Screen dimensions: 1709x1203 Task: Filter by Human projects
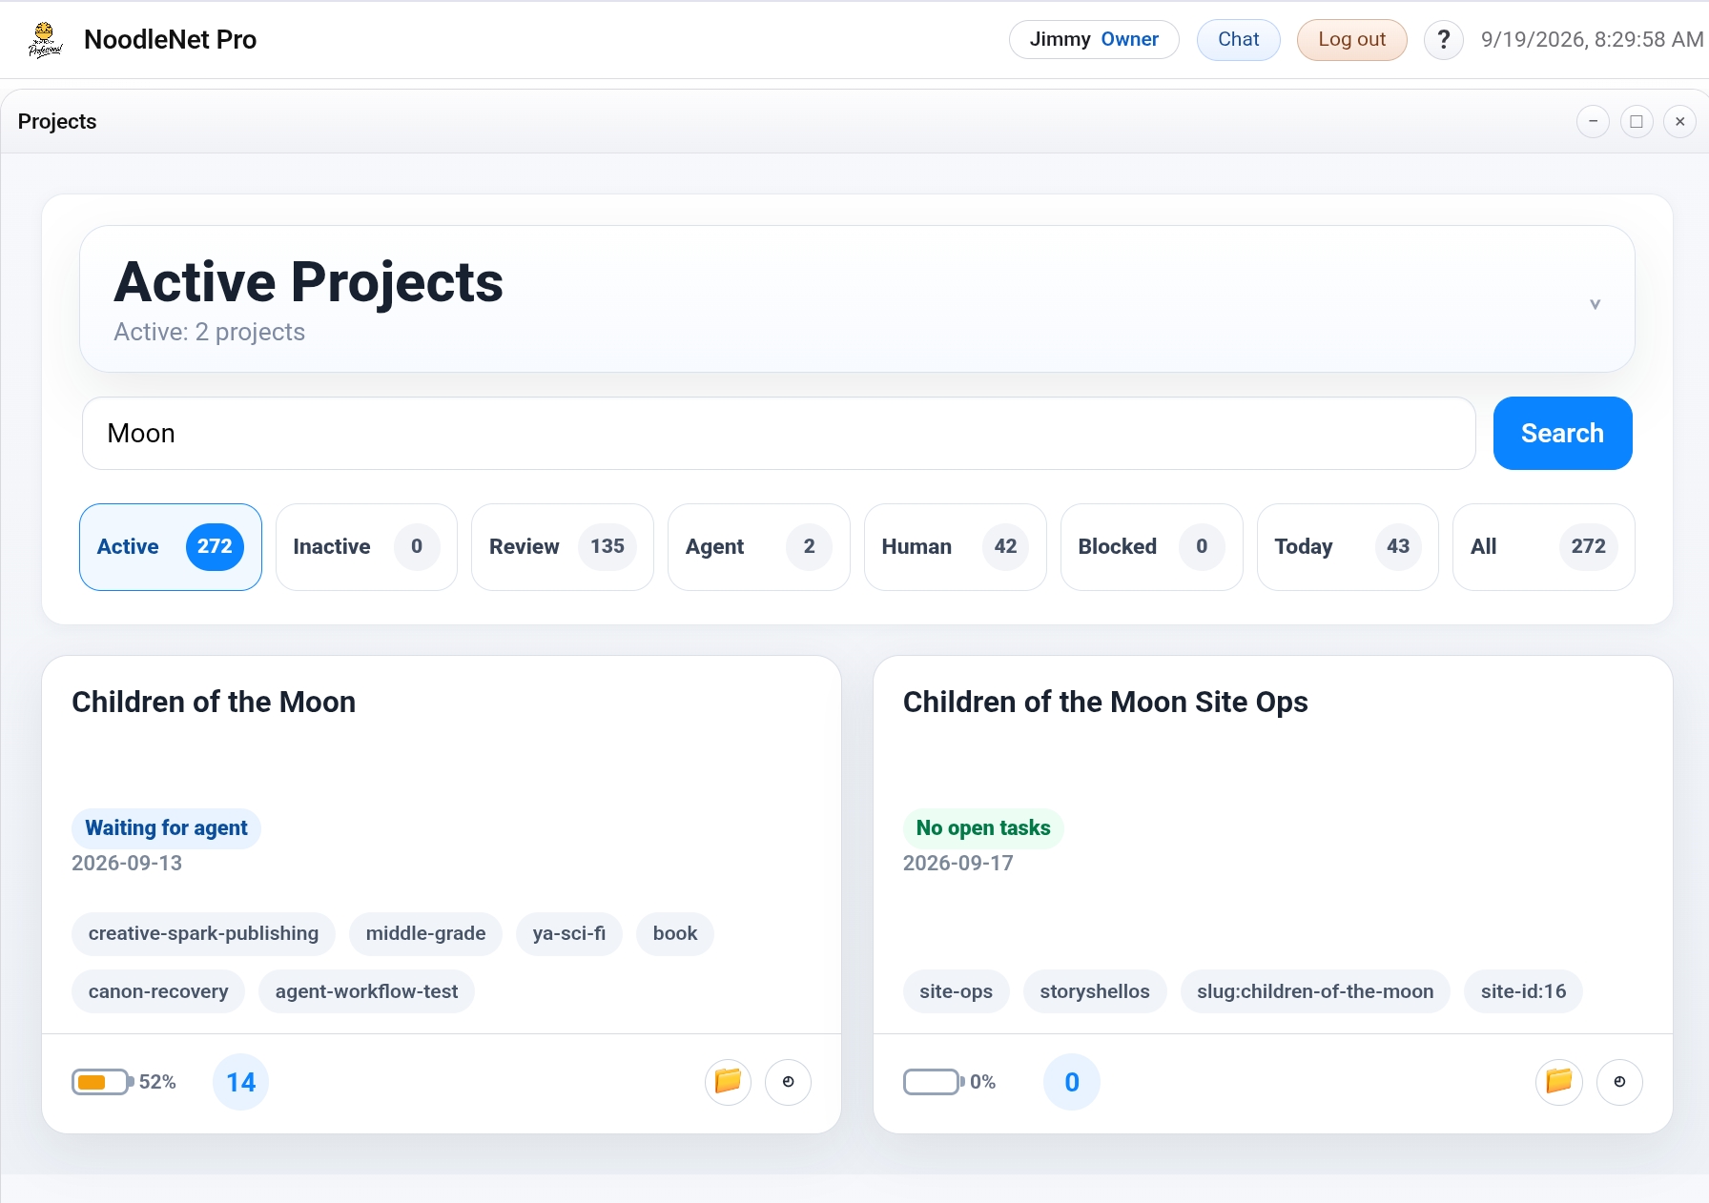point(956,547)
